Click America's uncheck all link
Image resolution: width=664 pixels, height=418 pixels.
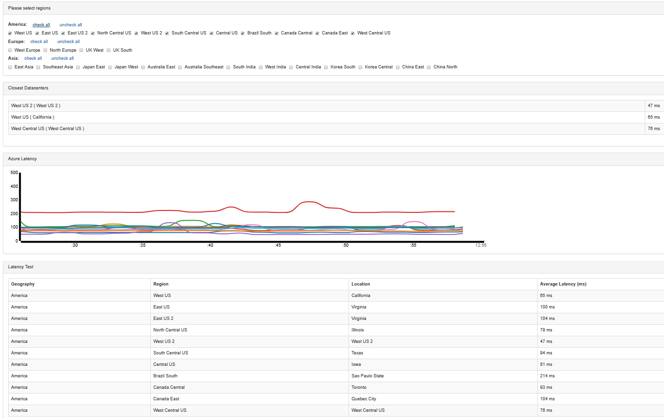71,25
